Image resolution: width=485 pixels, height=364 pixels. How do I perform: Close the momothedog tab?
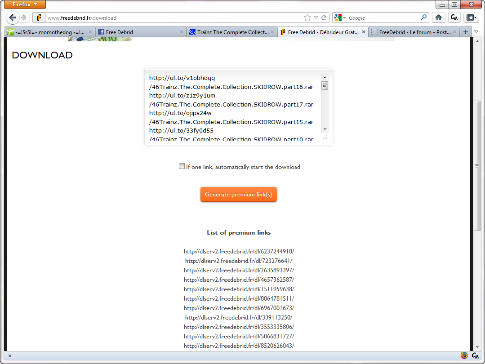90,32
